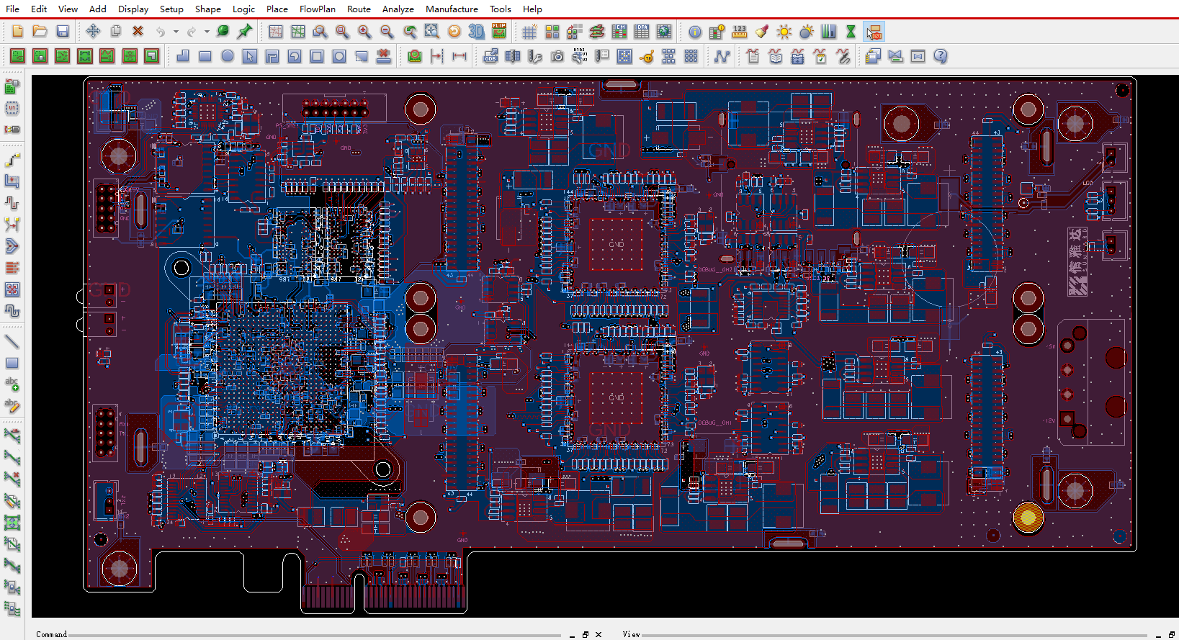The width and height of the screenshot is (1179, 640).
Task: Toggle the Flip board view
Action: click(x=499, y=31)
